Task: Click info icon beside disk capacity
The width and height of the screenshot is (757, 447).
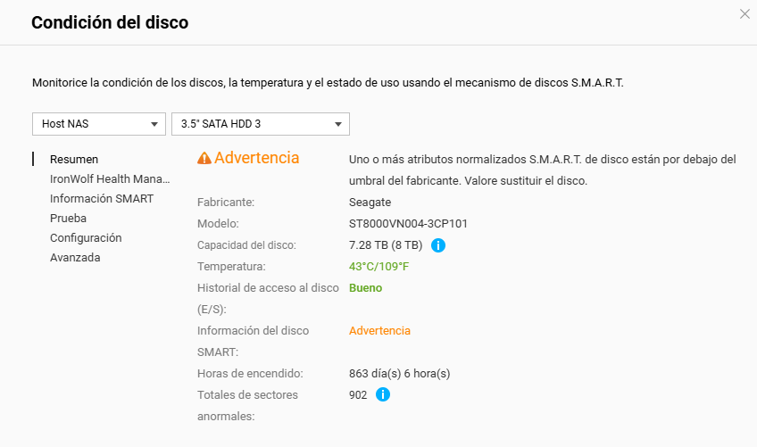Action: click(x=438, y=244)
